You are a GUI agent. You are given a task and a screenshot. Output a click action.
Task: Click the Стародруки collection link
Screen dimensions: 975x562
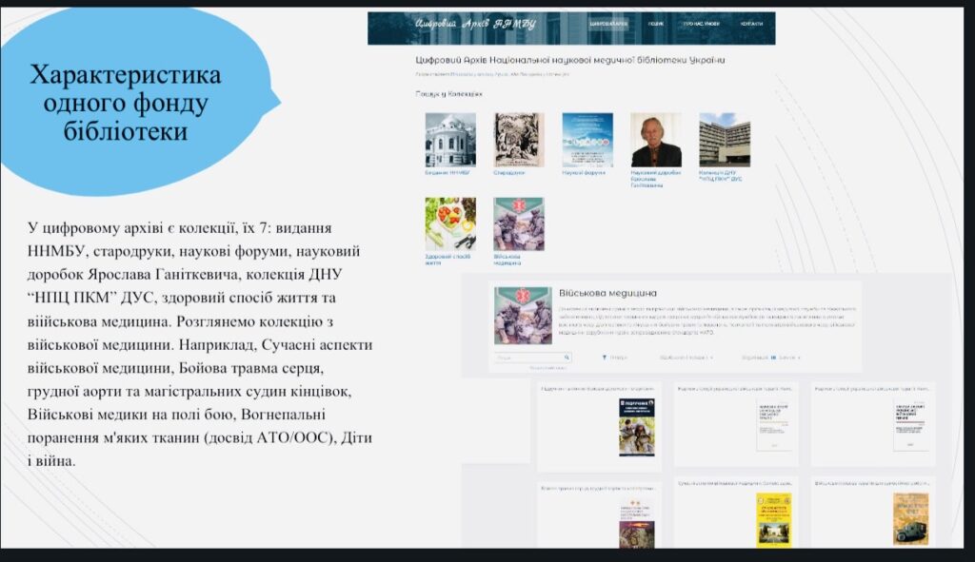point(509,173)
